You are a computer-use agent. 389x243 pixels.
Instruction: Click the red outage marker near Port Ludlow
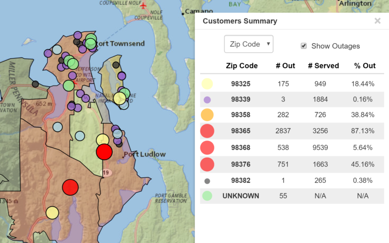click(104, 152)
